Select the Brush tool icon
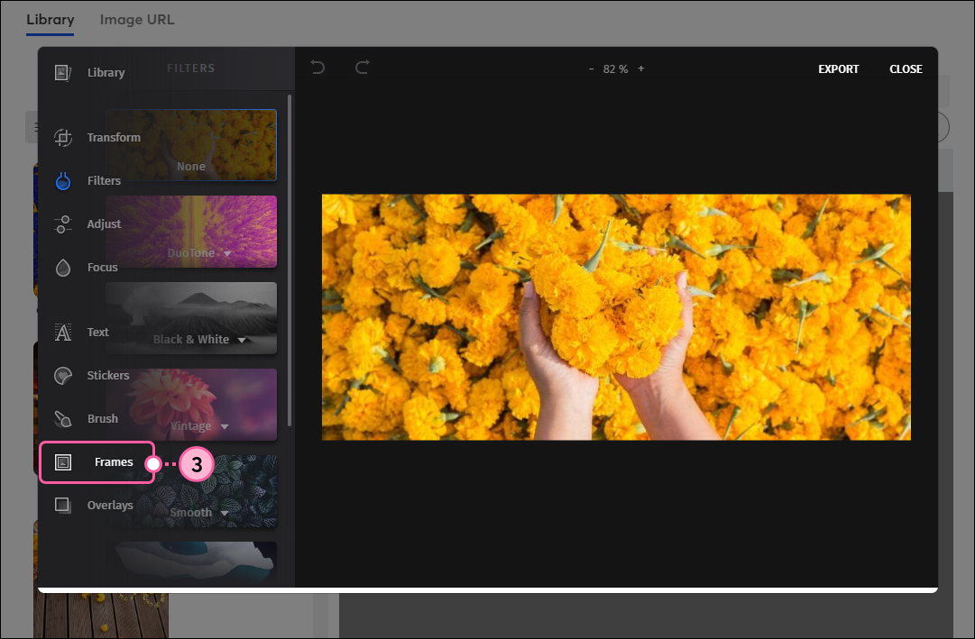 (63, 419)
